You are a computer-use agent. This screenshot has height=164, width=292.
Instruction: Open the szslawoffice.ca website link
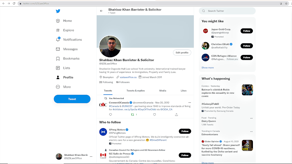click(x=128, y=77)
